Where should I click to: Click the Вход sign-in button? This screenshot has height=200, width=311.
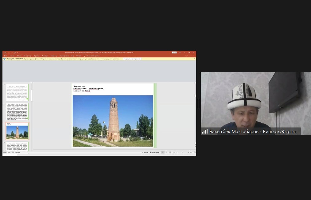tap(174, 52)
